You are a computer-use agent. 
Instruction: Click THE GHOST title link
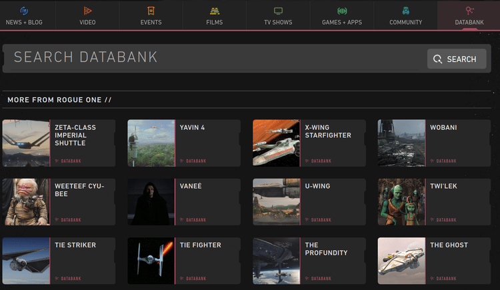[449, 245]
